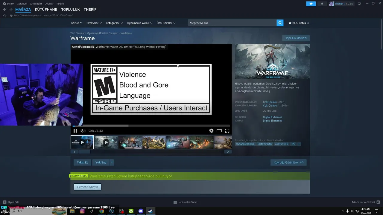Open dropdown arrow beside 'Yok Say'
The width and height of the screenshot is (383, 215).
112,162
